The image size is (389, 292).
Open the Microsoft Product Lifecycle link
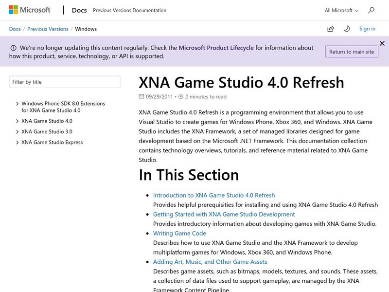216,48
